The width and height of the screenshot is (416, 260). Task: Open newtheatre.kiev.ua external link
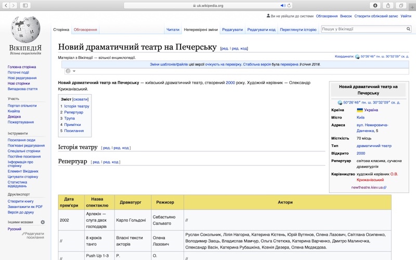(369, 187)
